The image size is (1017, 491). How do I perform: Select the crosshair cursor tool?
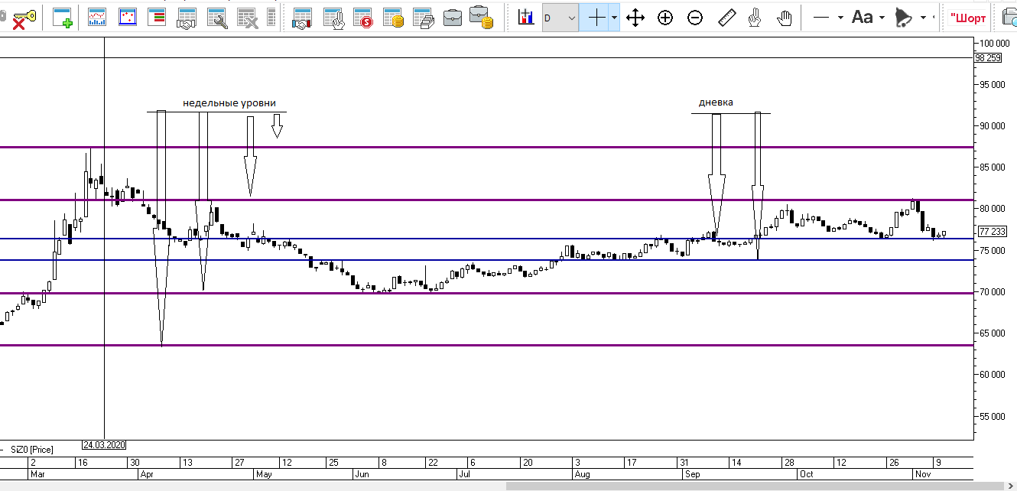596,18
